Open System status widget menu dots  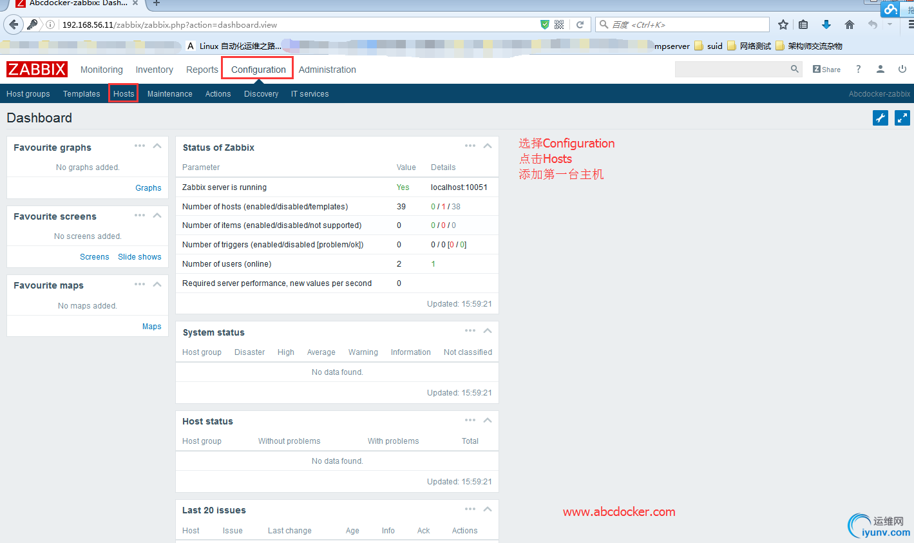coord(470,330)
